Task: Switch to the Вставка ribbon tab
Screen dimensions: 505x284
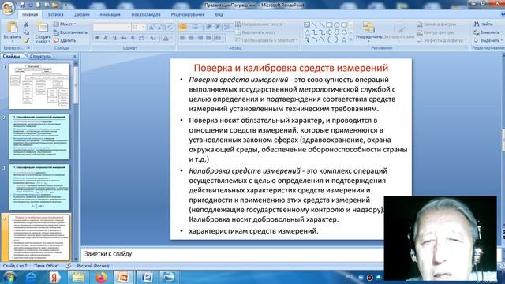Action: pos(55,14)
